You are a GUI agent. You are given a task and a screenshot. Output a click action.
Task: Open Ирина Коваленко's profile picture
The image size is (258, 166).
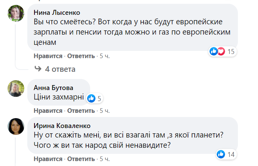point(16,126)
